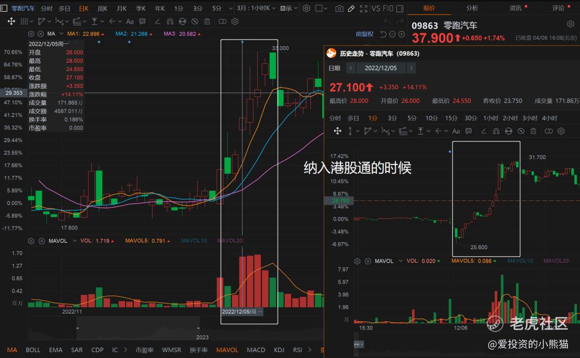
Task: Toggle magnet snap in history popup toolbar
Action: (x=496, y=131)
